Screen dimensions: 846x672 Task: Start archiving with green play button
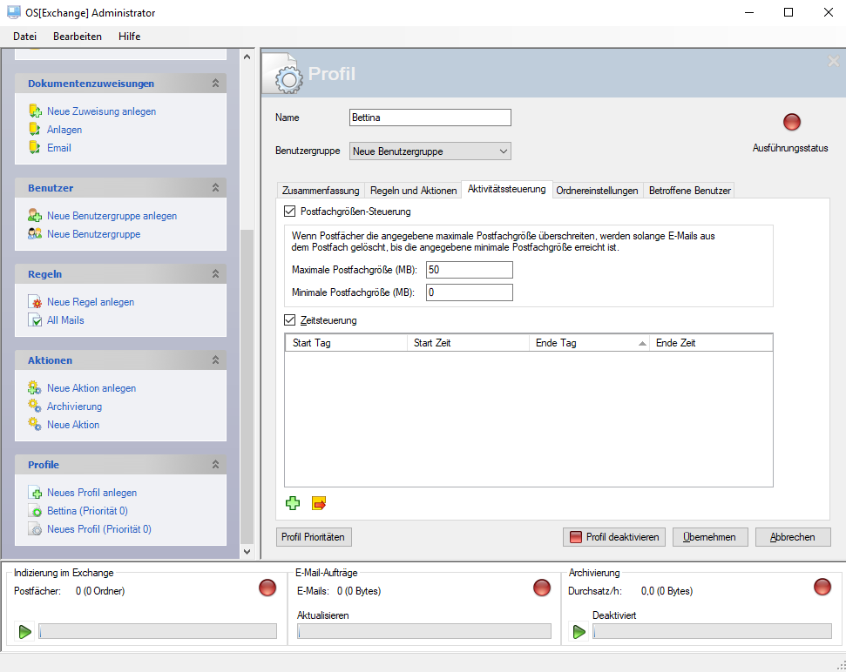point(579,631)
